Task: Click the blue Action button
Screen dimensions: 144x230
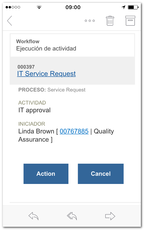Action: click(46, 174)
